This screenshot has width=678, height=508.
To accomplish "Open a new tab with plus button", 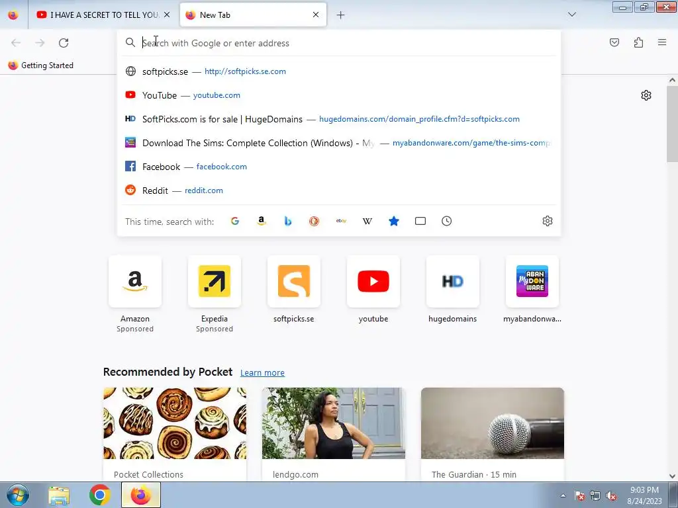I will pos(341,15).
